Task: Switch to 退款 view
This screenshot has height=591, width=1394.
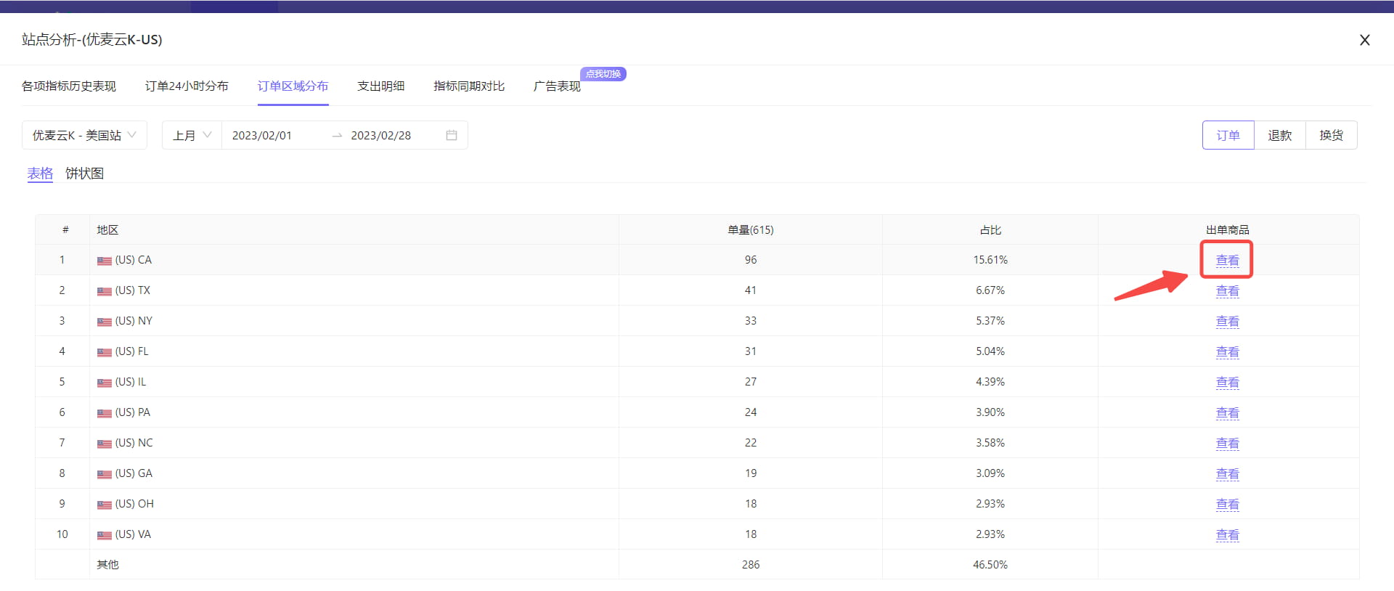Action: click(1280, 135)
